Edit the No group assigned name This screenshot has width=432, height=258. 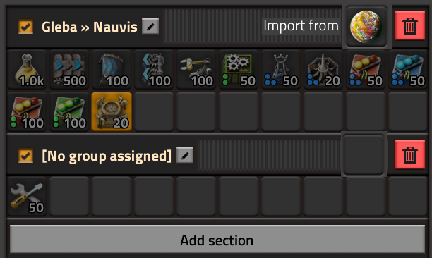click(x=185, y=155)
